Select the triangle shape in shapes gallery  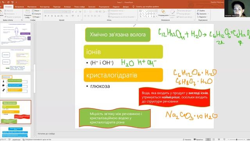coord(141,14)
